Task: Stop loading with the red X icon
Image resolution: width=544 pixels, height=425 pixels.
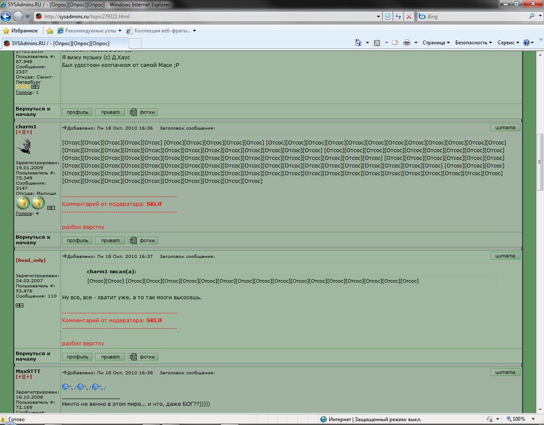Action: point(409,16)
